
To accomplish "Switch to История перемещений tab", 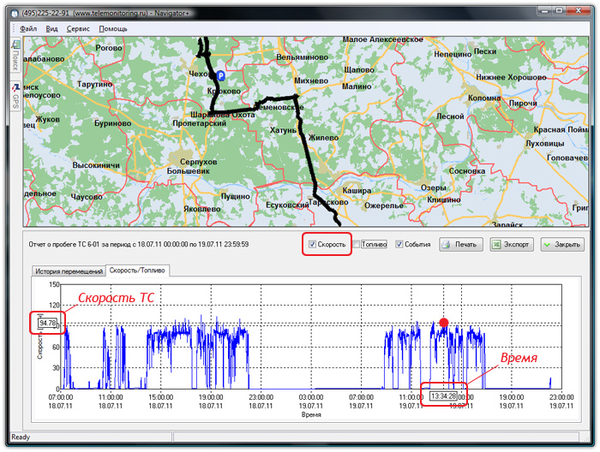I will [68, 271].
